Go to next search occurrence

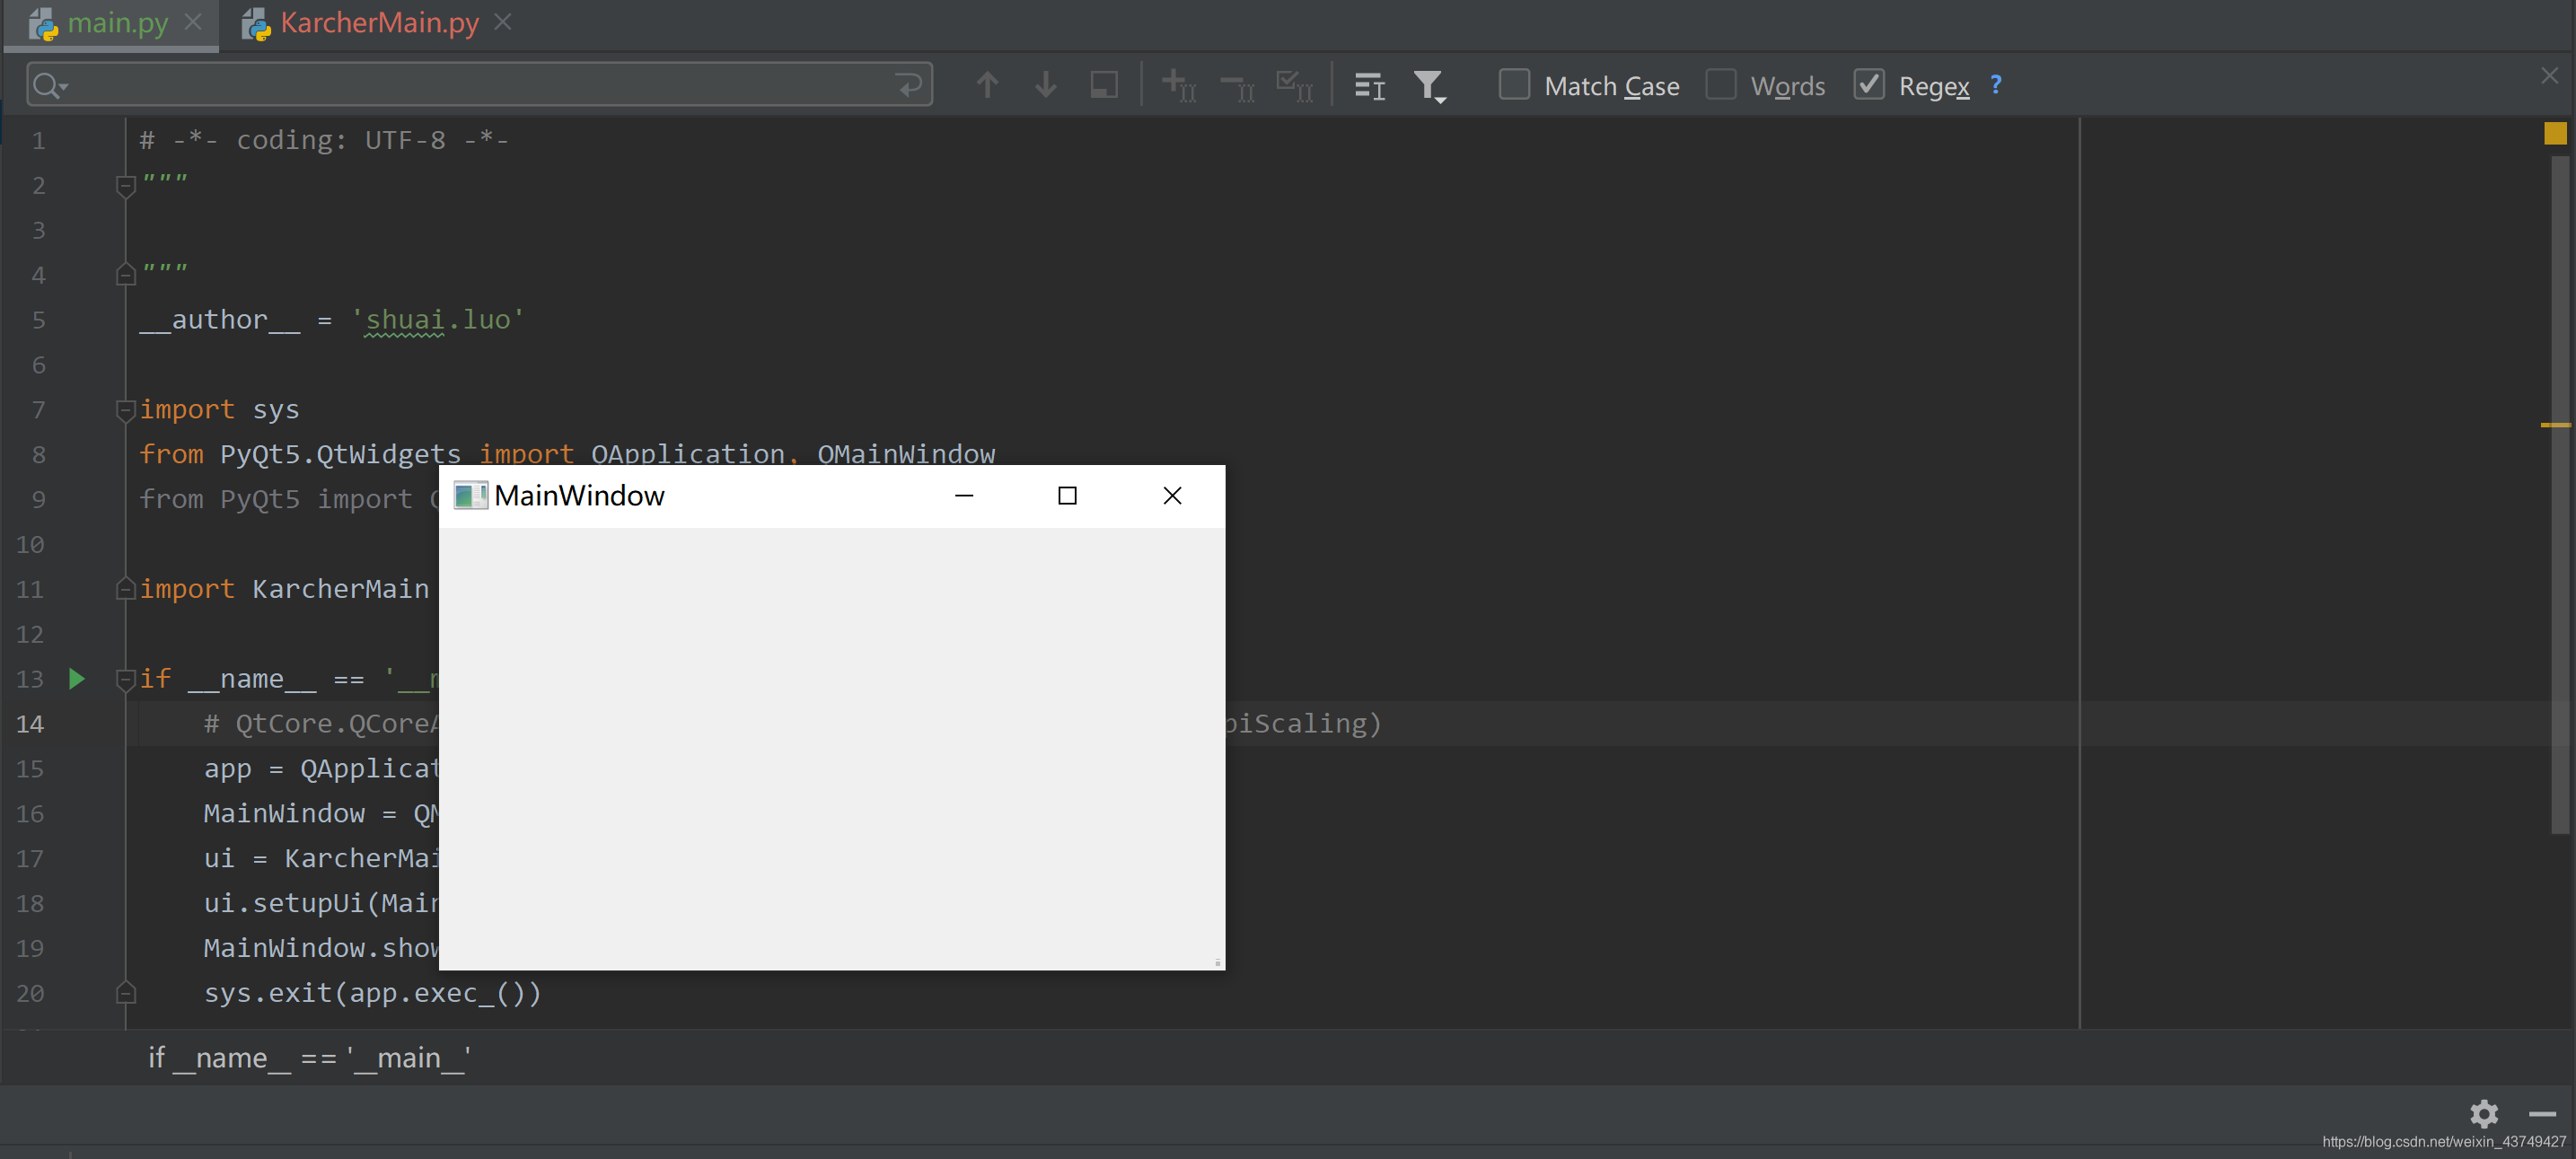[x=1044, y=85]
